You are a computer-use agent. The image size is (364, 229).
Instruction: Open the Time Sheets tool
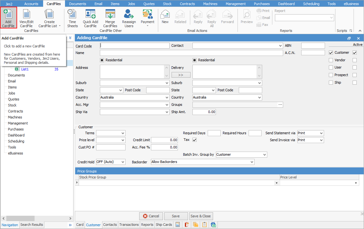click(72, 17)
